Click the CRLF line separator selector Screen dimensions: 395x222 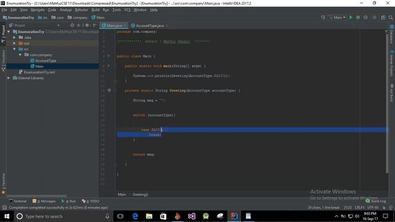click(359, 208)
